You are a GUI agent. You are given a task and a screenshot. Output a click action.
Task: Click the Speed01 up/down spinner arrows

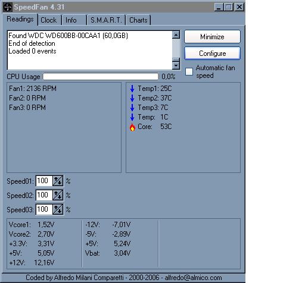click(x=58, y=181)
